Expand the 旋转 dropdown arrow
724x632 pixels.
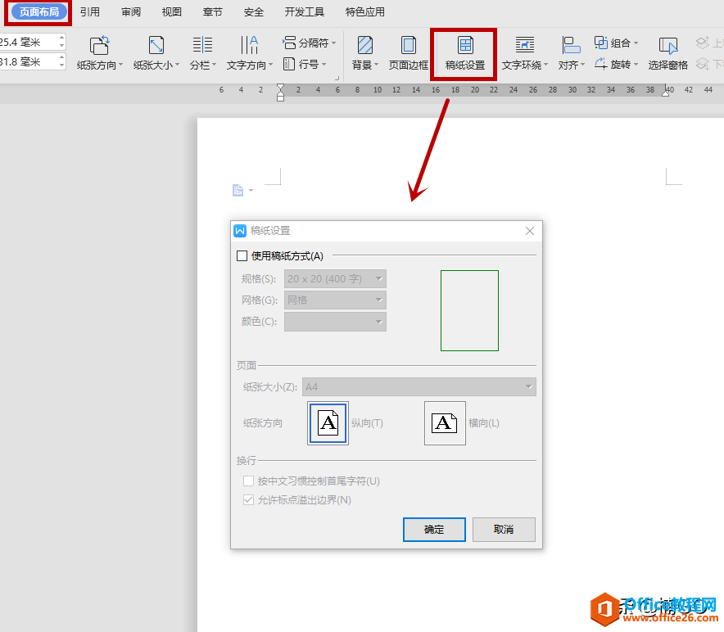coord(636,64)
